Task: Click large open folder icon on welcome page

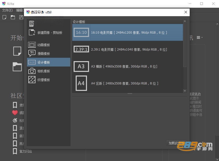Action: 17,67
